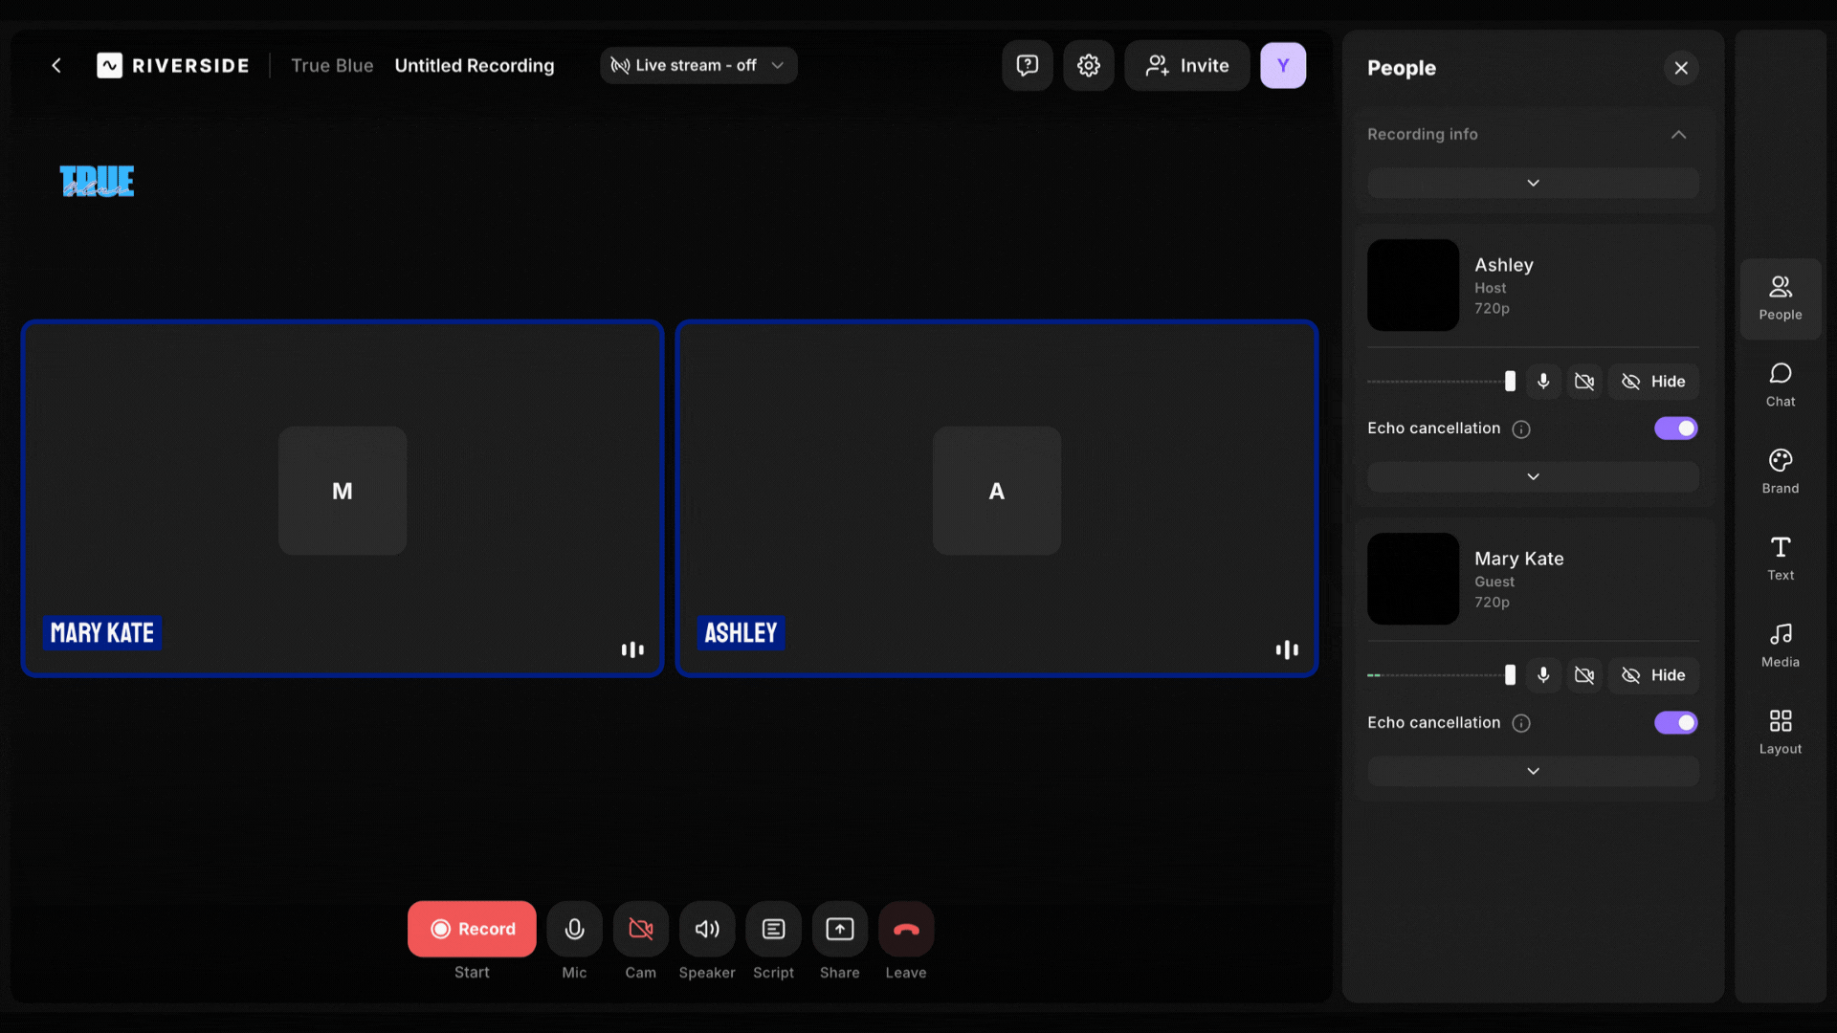Toggle Mary Kate's Echo cancellation switch
The width and height of the screenshot is (1837, 1033).
click(1675, 722)
